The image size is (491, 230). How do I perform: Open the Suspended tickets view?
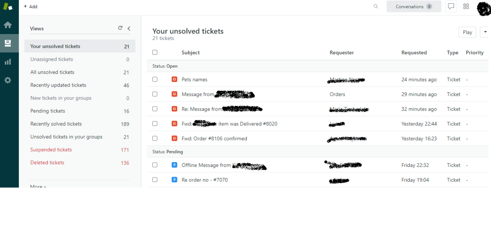pyautogui.click(x=51, y=150)
